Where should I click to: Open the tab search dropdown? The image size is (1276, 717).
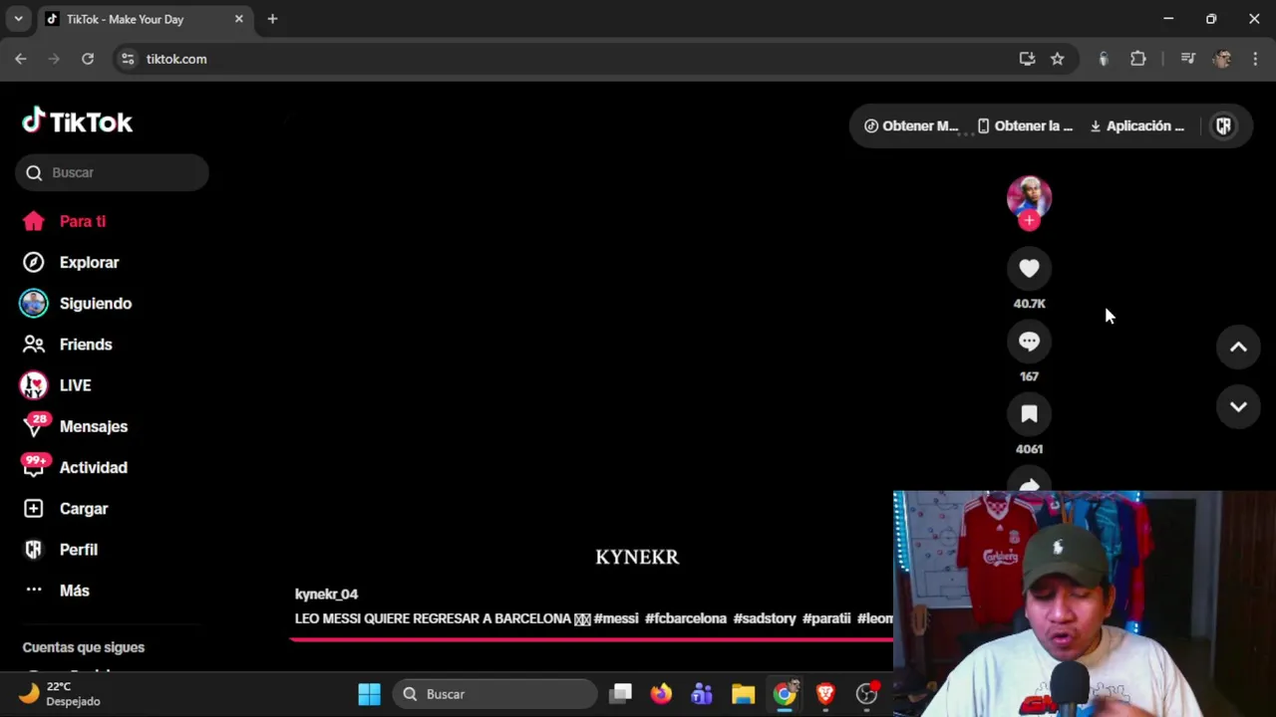18,19
